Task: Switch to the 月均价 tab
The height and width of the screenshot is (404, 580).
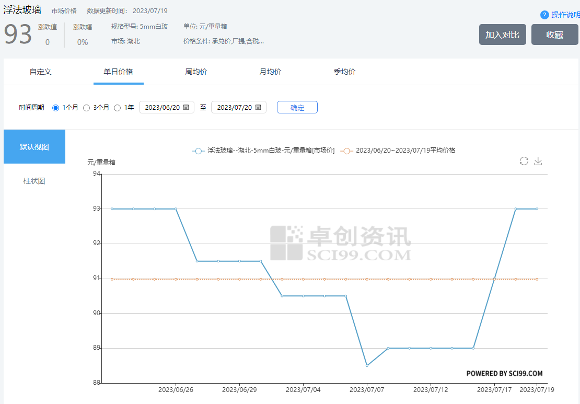Action: (x=270, y=72)
